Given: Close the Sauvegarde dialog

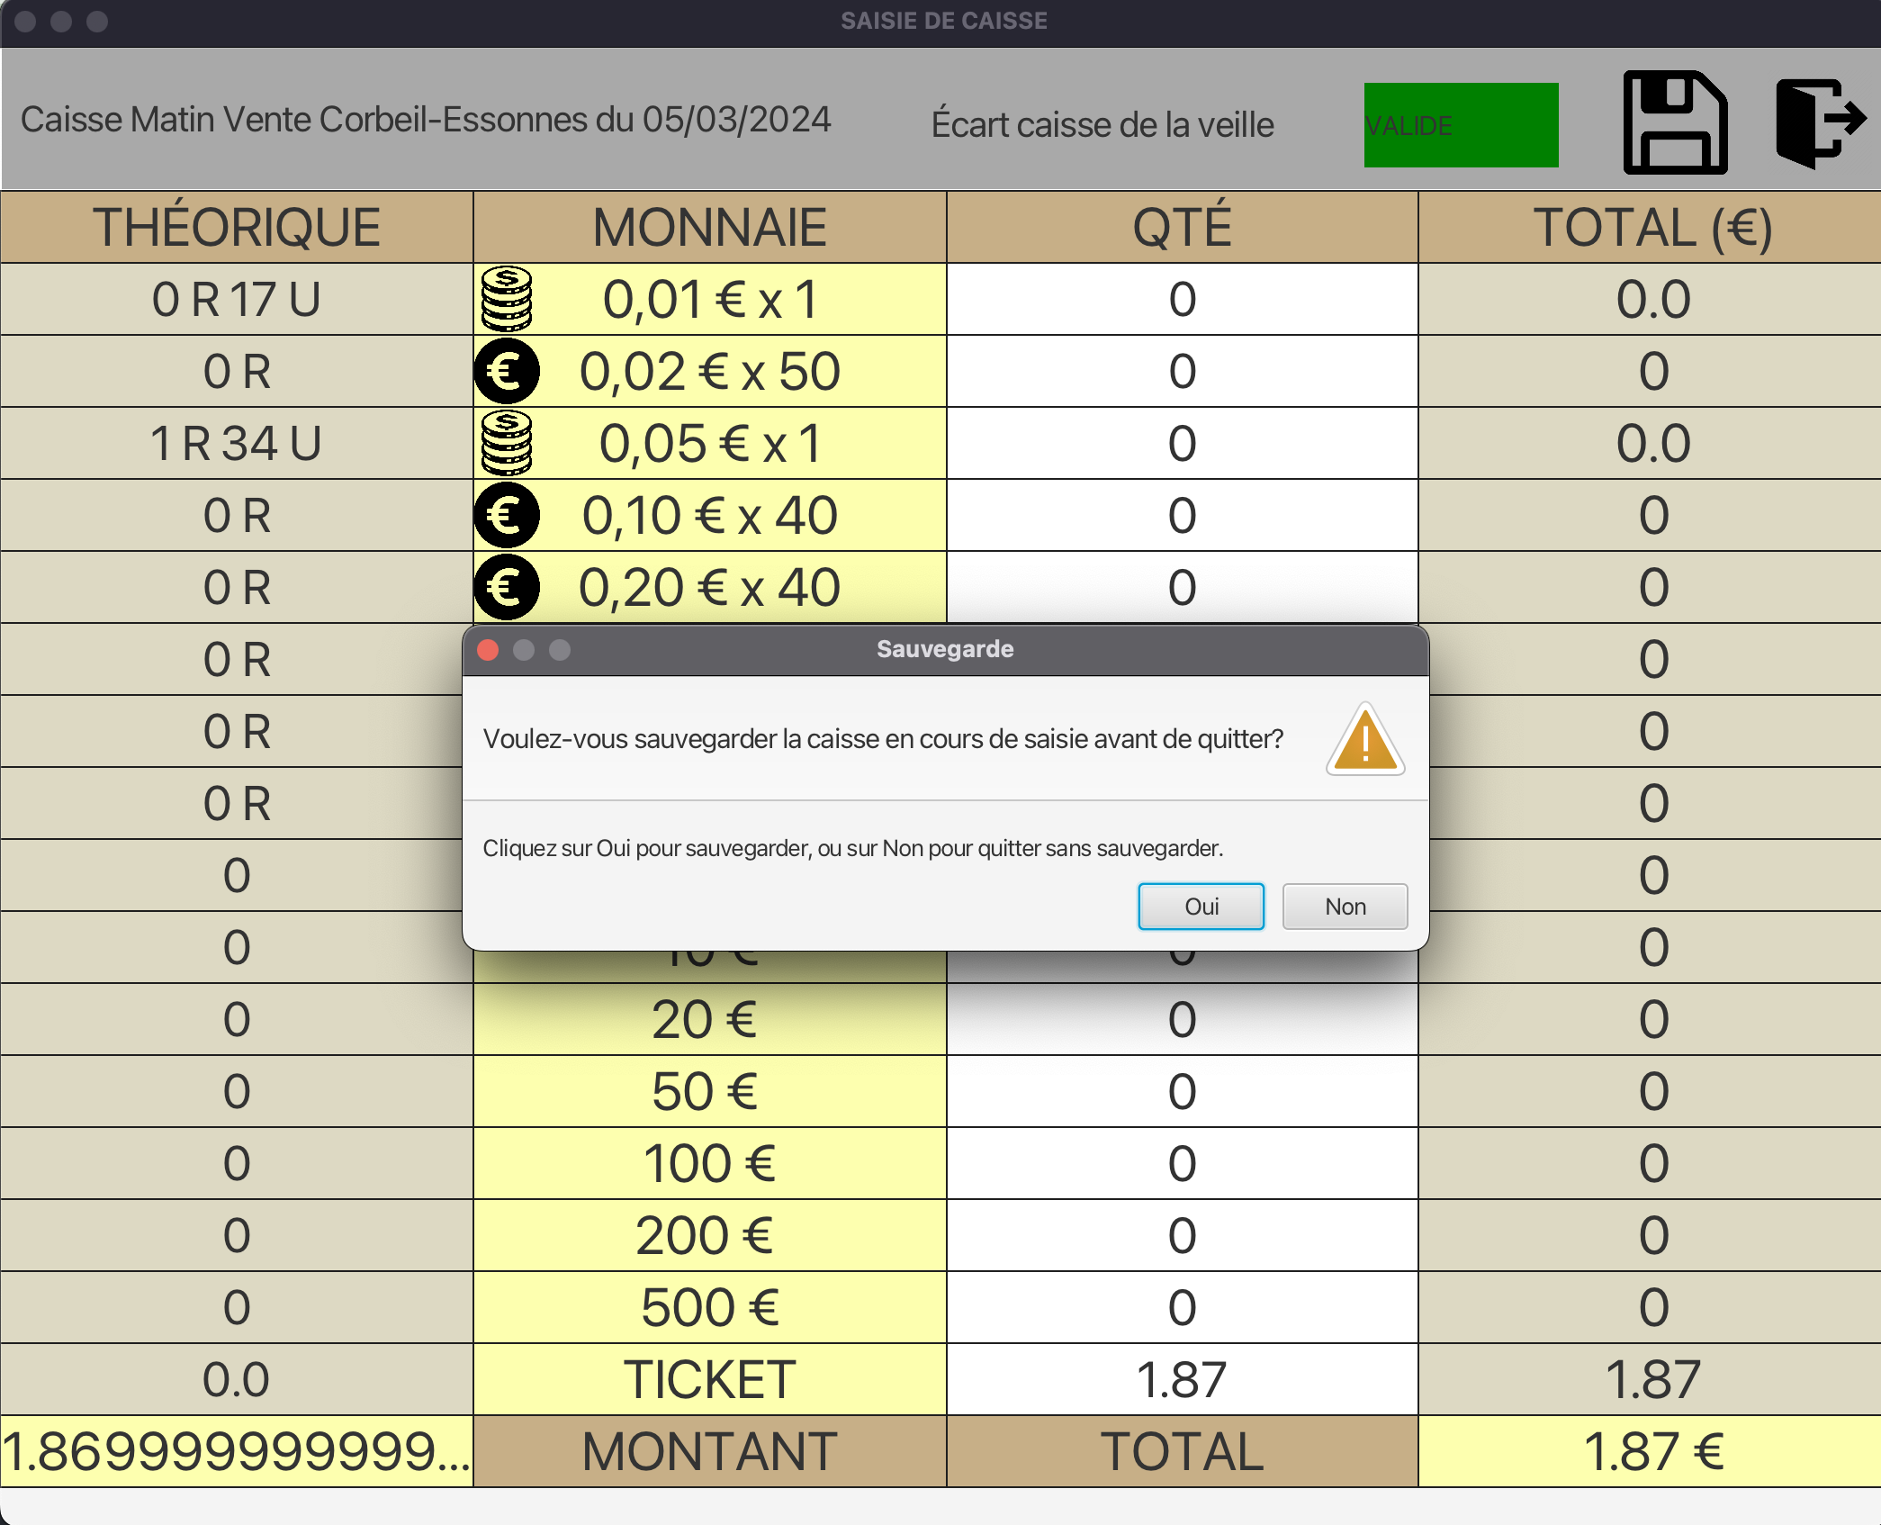Looking at the screenshot, I should click(487, 649).
